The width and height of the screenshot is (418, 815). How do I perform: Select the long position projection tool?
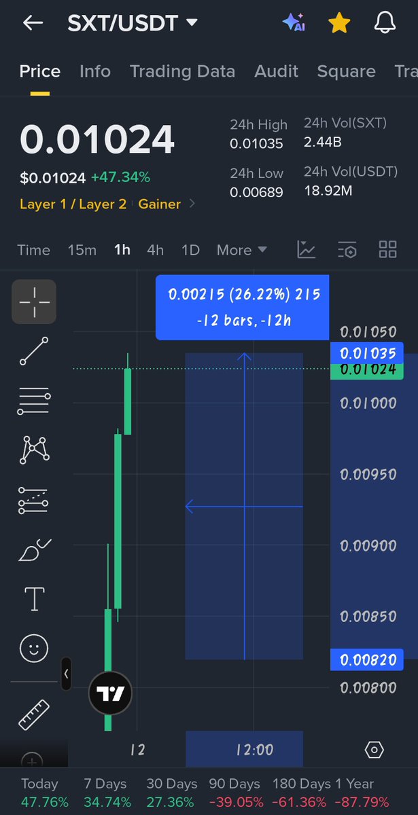point(34,500)
